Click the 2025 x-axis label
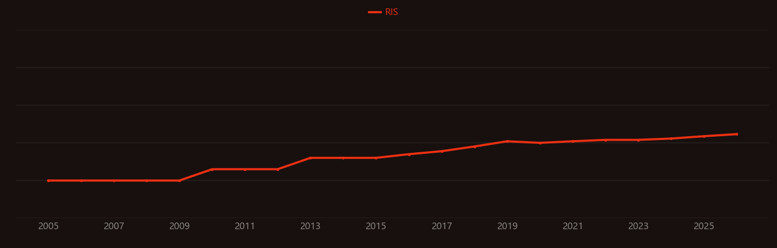 pyautogui.click(x=704, y=226)
